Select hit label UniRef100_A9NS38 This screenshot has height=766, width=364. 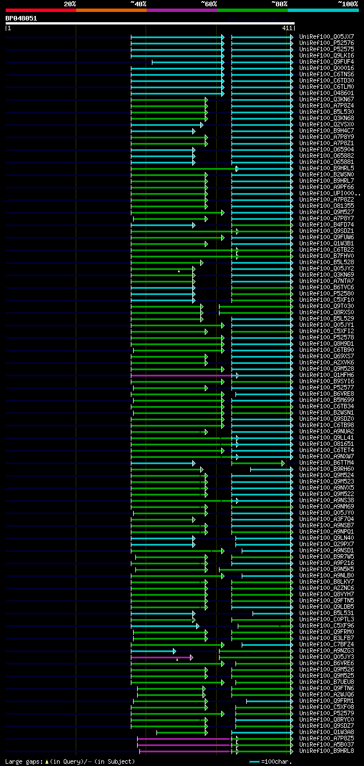(x=326, y=500)
